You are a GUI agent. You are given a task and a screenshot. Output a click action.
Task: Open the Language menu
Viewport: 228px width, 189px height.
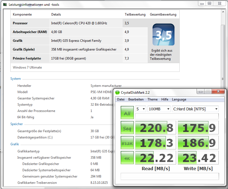point(179,99)
